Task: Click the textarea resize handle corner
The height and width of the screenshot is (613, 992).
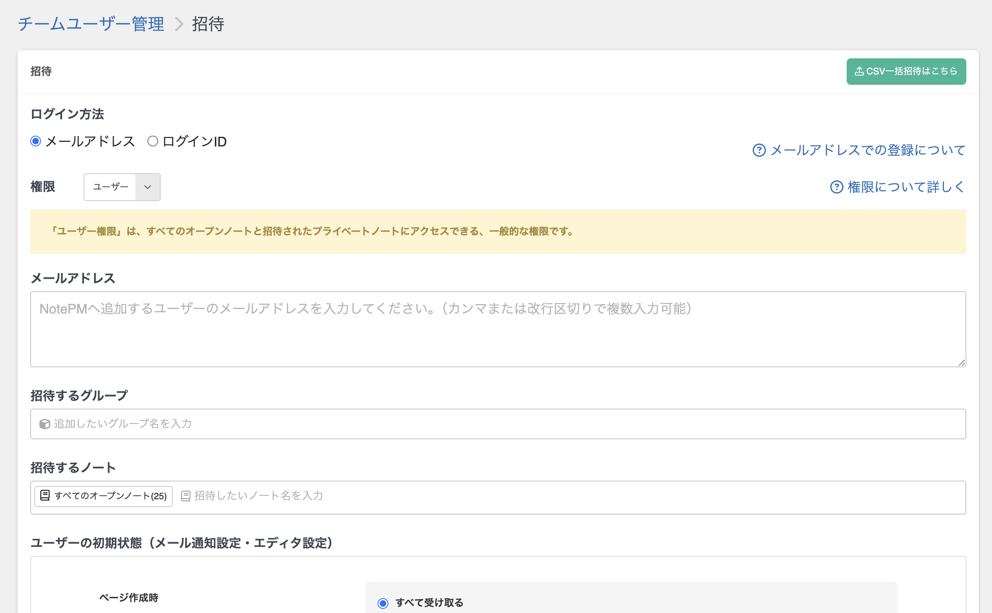Action: [961, 363]
